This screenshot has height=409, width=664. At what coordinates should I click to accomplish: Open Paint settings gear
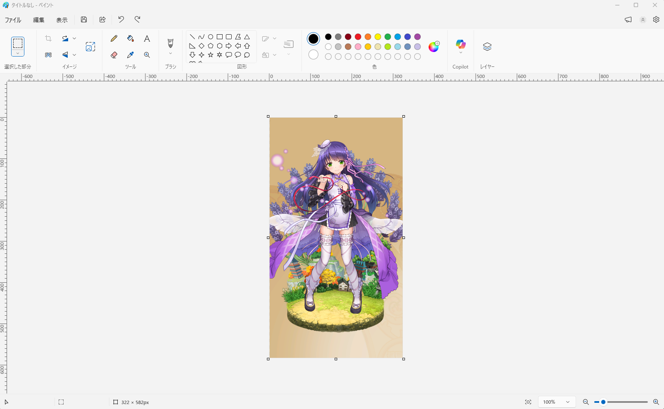pos(656,19)
